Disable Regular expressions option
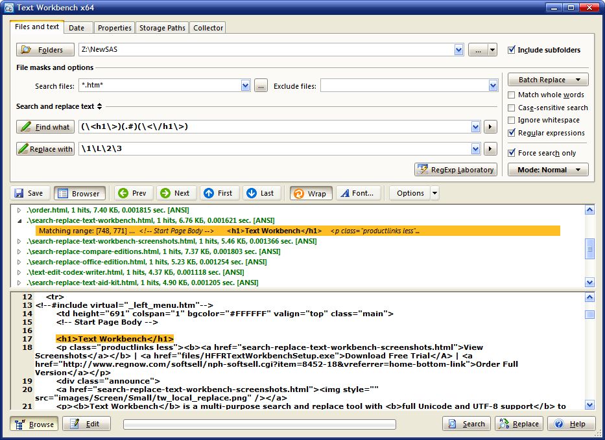 click(x=512, y=133)
